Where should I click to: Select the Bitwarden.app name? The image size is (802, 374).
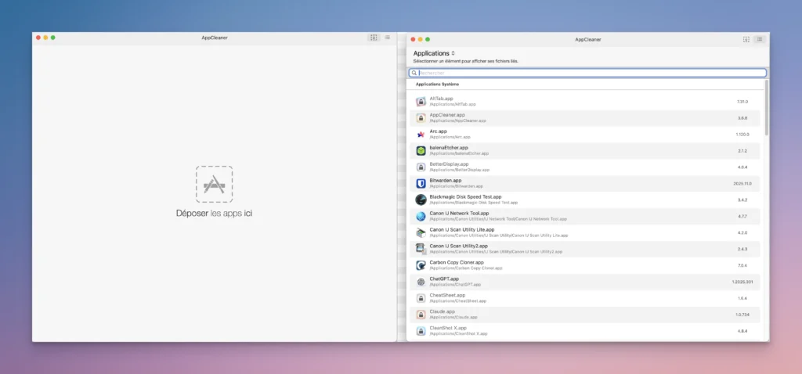click(446, 181)
